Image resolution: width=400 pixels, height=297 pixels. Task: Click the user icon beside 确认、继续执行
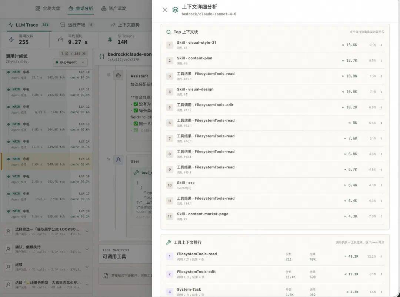point(8,249)
